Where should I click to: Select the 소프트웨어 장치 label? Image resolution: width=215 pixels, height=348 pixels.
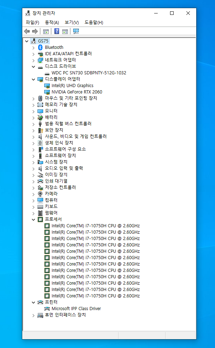(x=60, y=155)
